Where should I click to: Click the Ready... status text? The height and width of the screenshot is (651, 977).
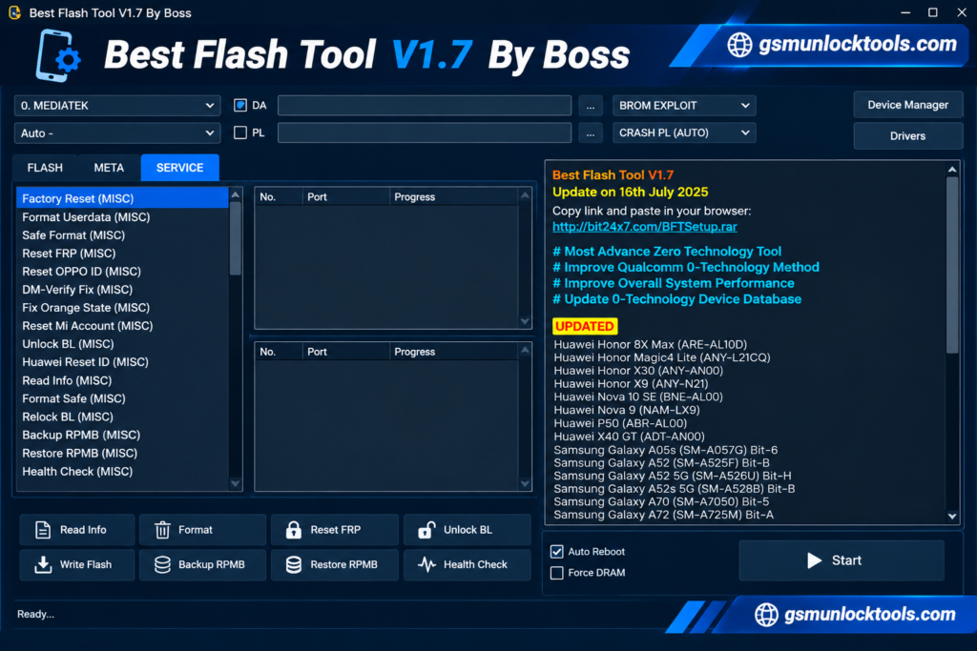[35, 614]
